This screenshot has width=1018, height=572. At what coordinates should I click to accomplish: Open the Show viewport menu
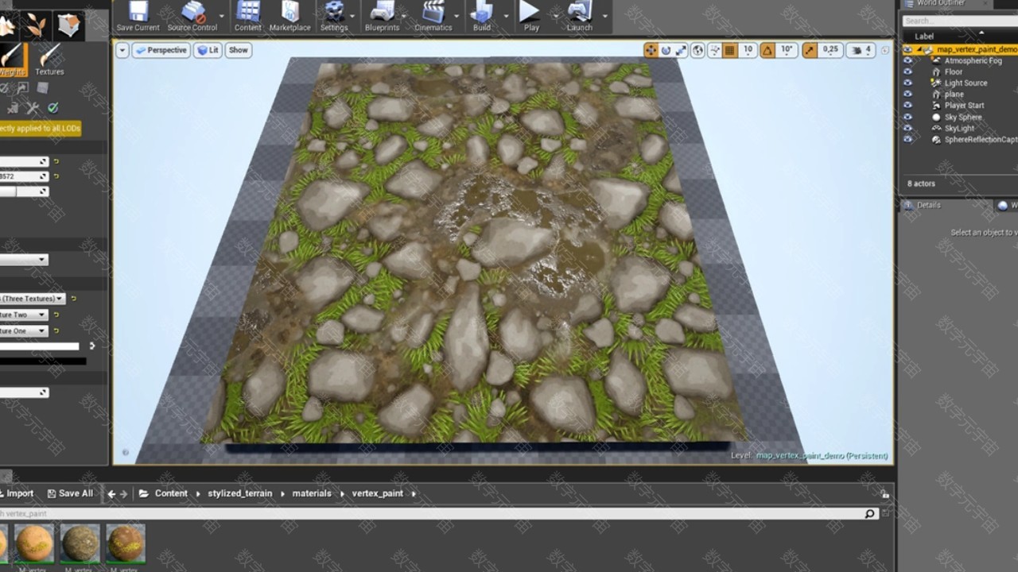239,50
